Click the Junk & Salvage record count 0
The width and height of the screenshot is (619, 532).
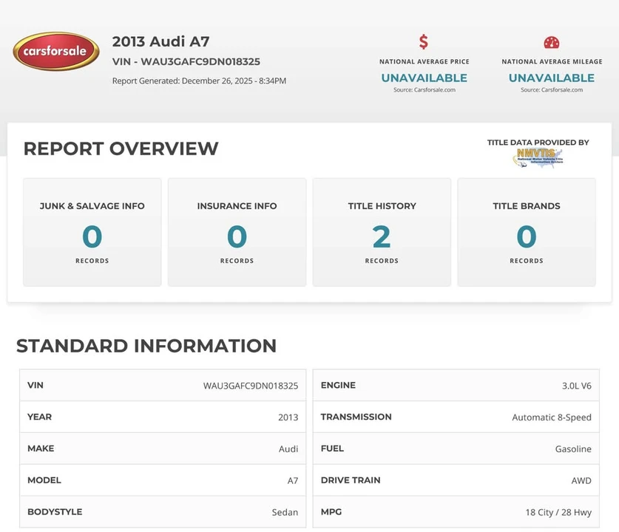coord(92,236)
